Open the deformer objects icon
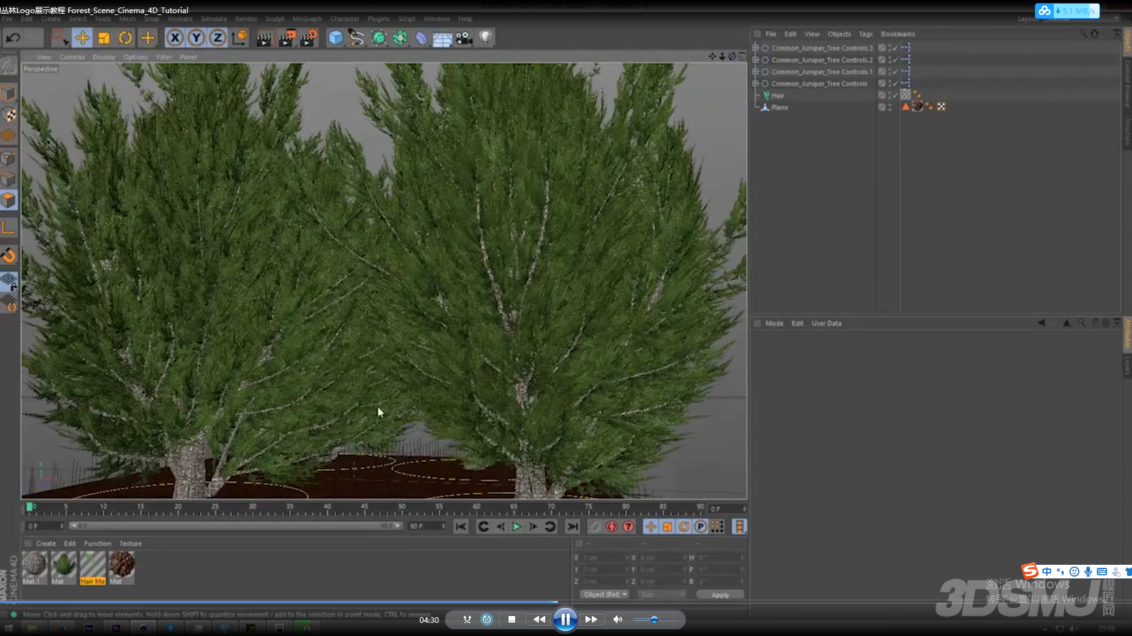The height and width of the screenshot is (636, 1132). tap(421, 38)
